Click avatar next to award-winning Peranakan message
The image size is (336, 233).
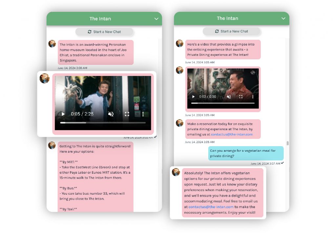(52, 44)
